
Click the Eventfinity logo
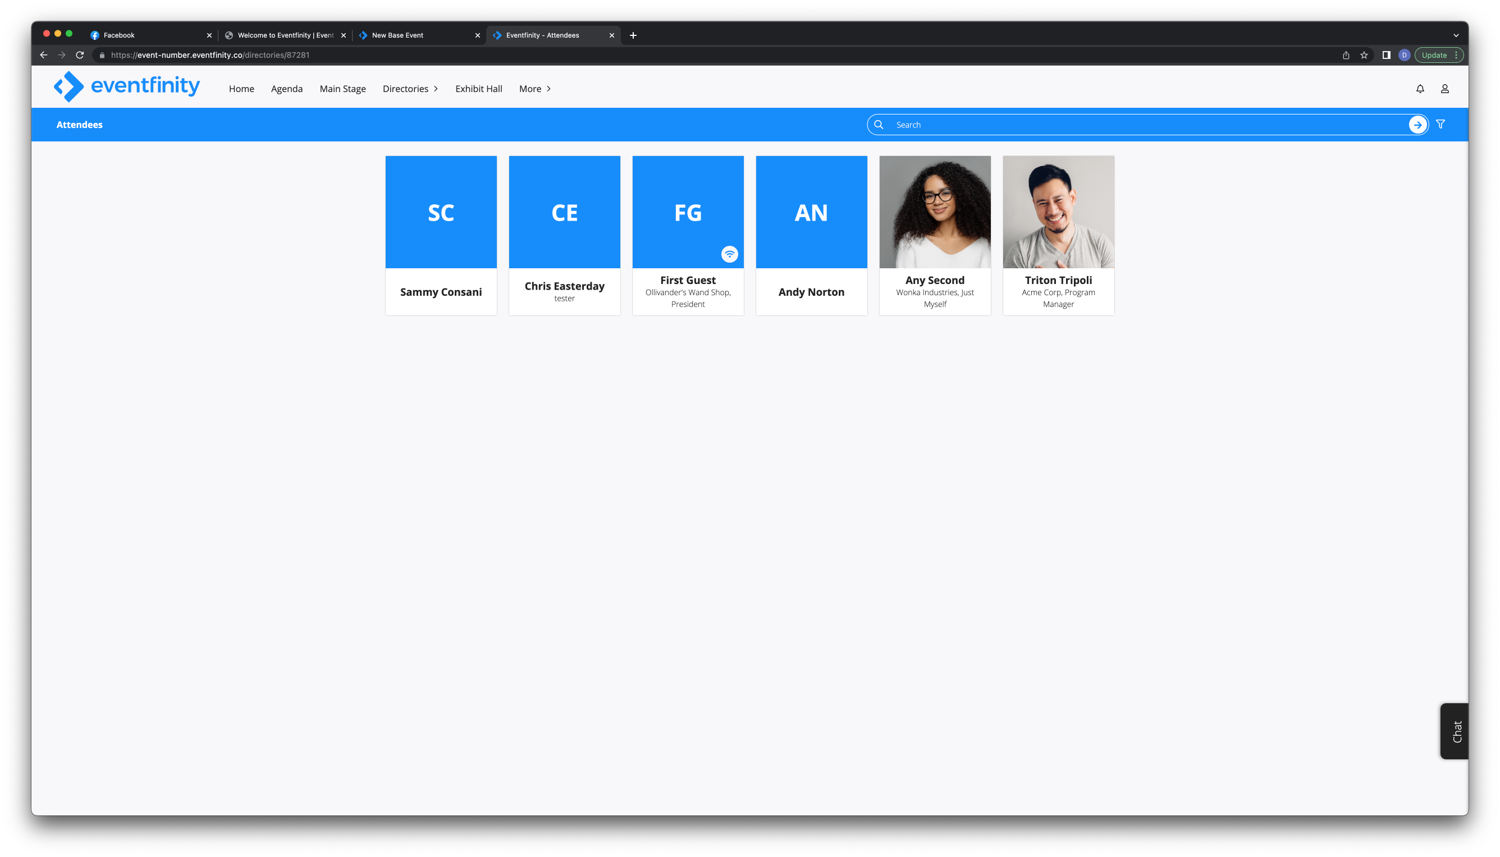coord(126,86)
